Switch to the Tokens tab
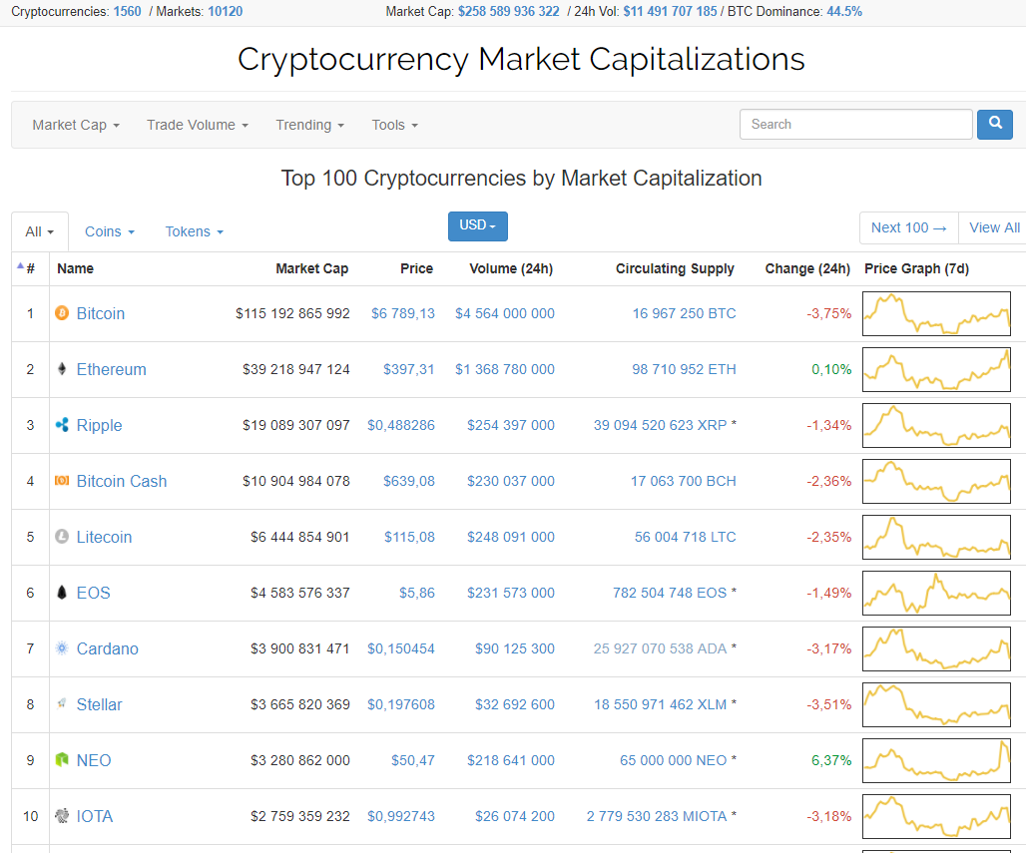Viewport: 1026px width, 853px height. click(x=194, y=231)
